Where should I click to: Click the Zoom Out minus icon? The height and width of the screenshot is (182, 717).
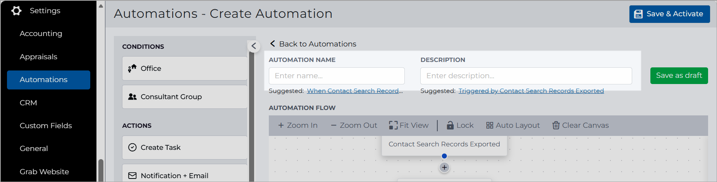pyautogui.click(x=334, y=125)
